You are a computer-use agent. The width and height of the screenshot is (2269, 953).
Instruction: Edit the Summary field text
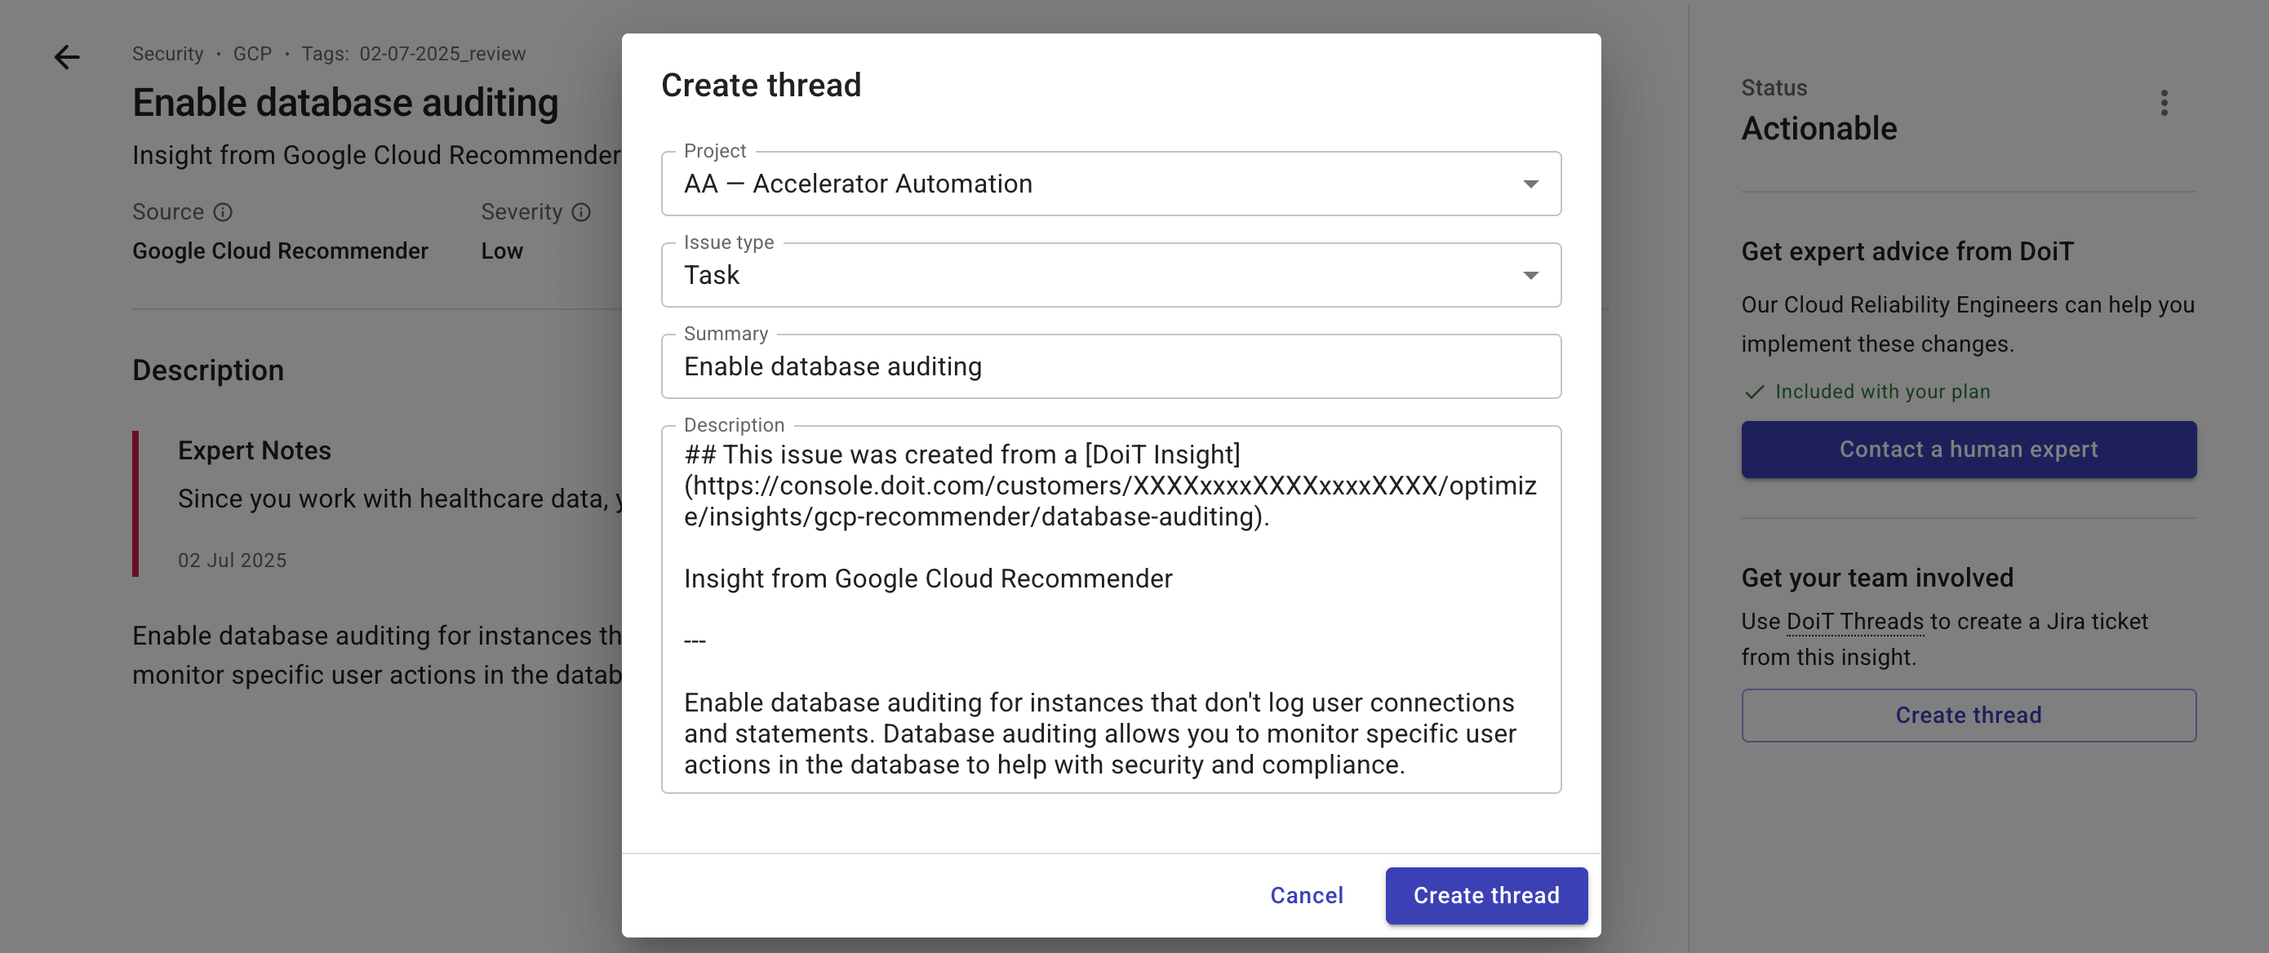[1111, 366]
